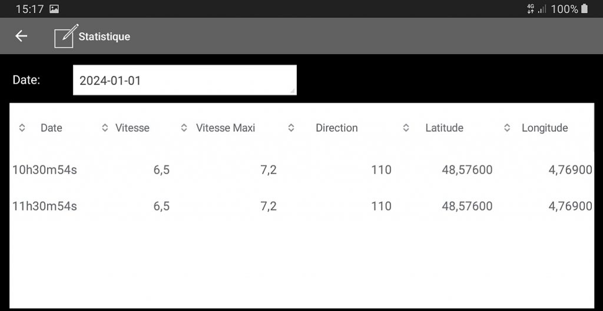Screen dimensions: 603x311
Task: Tap the image notification icon in status bar
Action: 54,9
